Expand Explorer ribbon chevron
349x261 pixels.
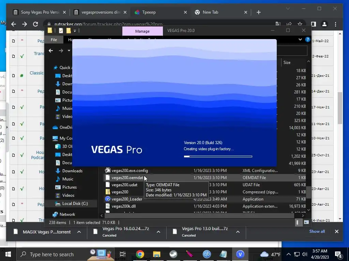(x=300, y=39)
